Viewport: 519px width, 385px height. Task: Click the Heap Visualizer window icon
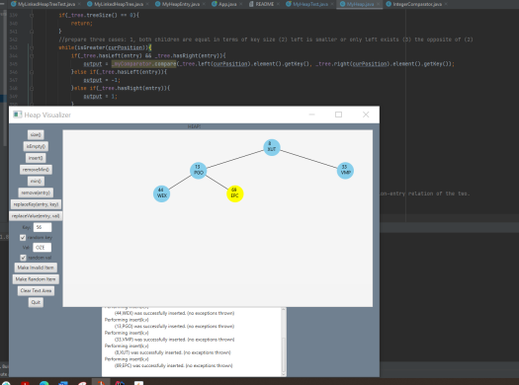tap(17, 115)
